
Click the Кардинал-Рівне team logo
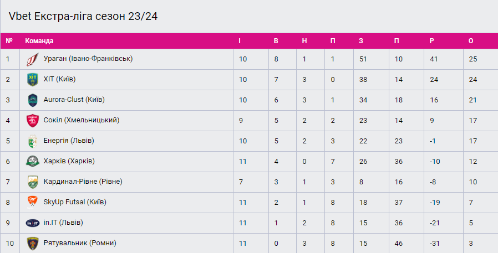tap(33, 182)
